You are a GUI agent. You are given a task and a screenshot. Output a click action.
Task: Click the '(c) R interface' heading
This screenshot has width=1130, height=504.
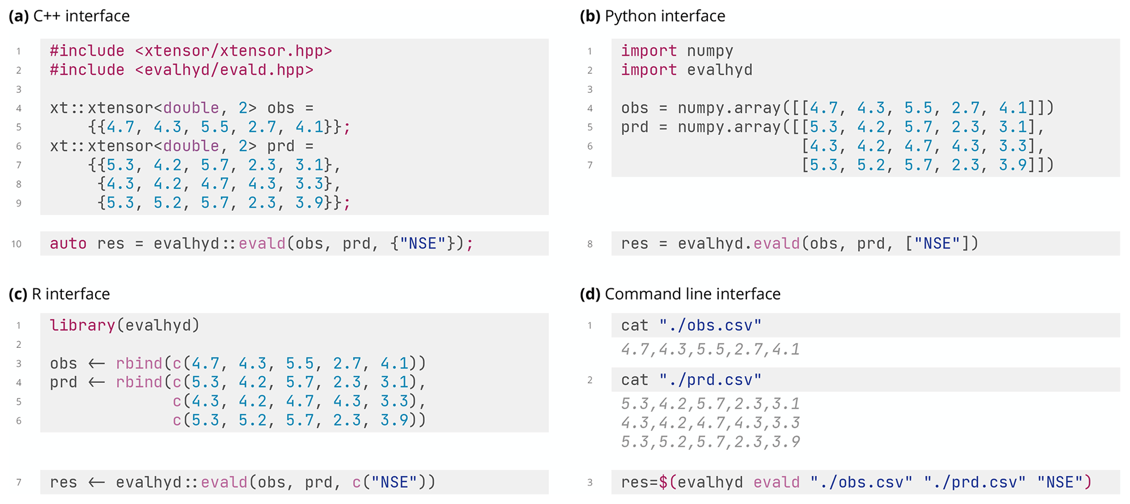[x=60, y=294]
